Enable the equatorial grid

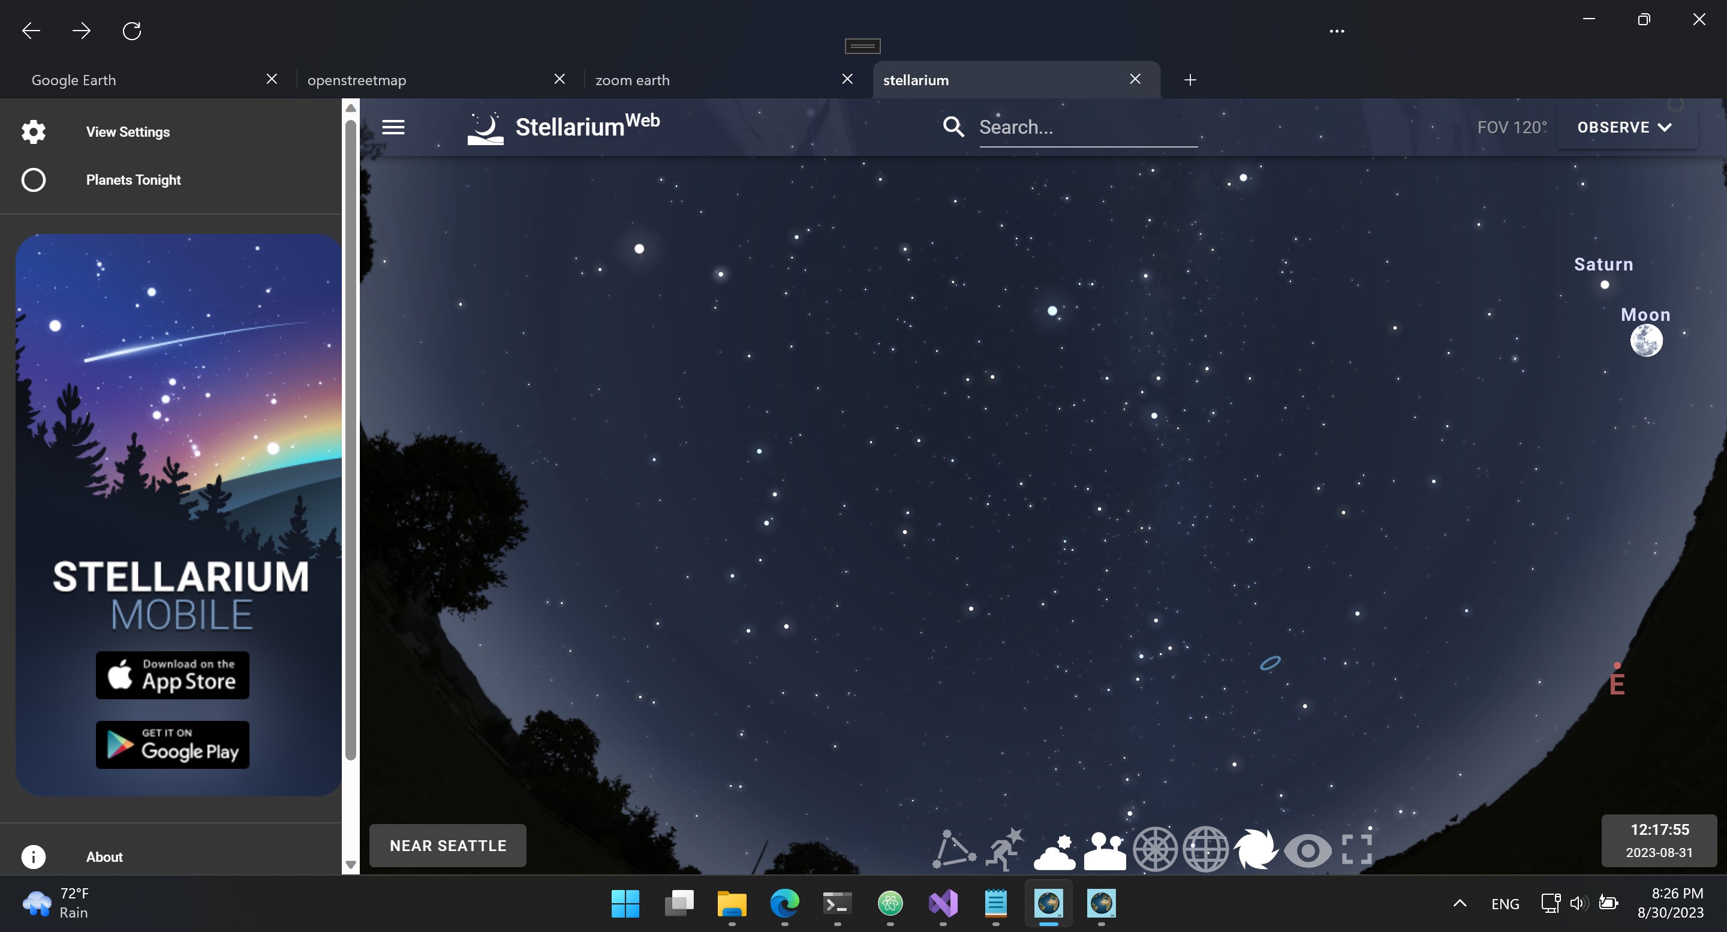coord(1206,849)
